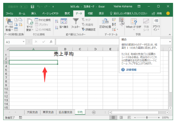Open Get Data (データの取得) menu

tap(9, 25)
